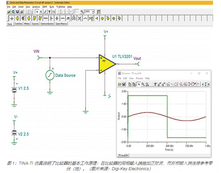This screenshot has height=173, width=221.
Task: Click the Open icon in TR result window
Action: click(x=120, y=84)
